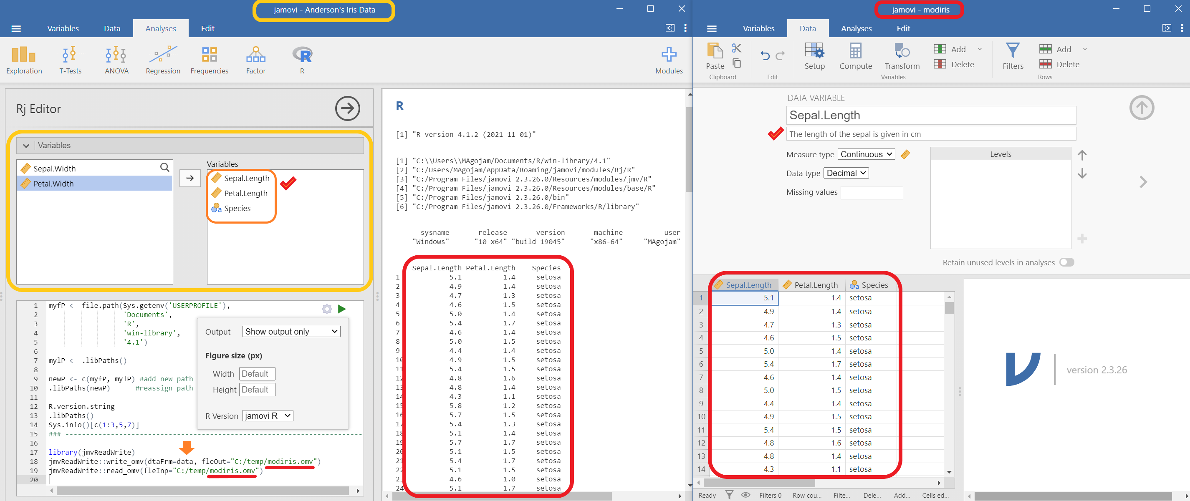Switch to Variables tab in Iris window
1190x501 pixels.
63,29
